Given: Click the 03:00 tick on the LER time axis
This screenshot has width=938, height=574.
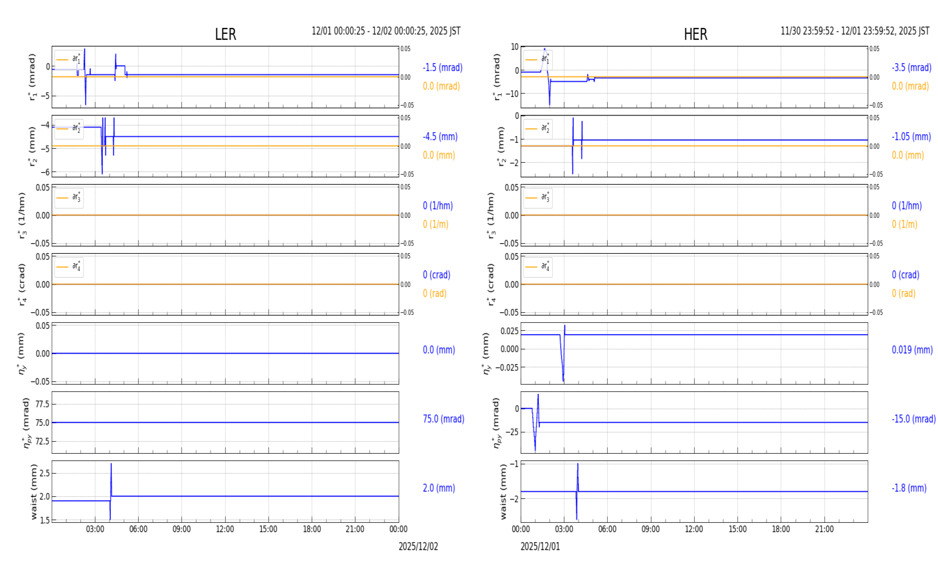Looking at the screenshot, I should [95, 529].
